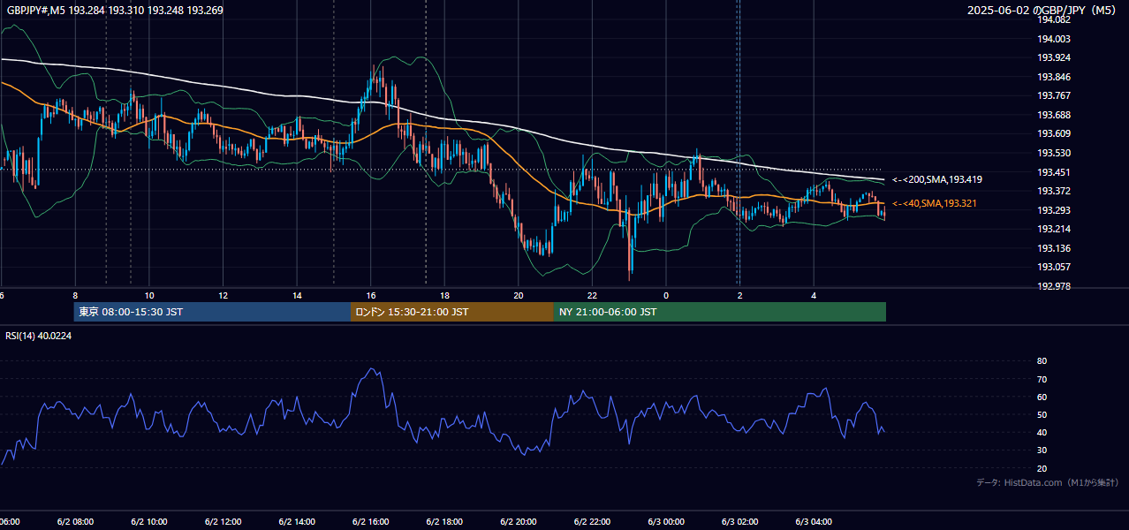
Task: Click the 70 level on RSI scale
Action: coord(1042,379)
